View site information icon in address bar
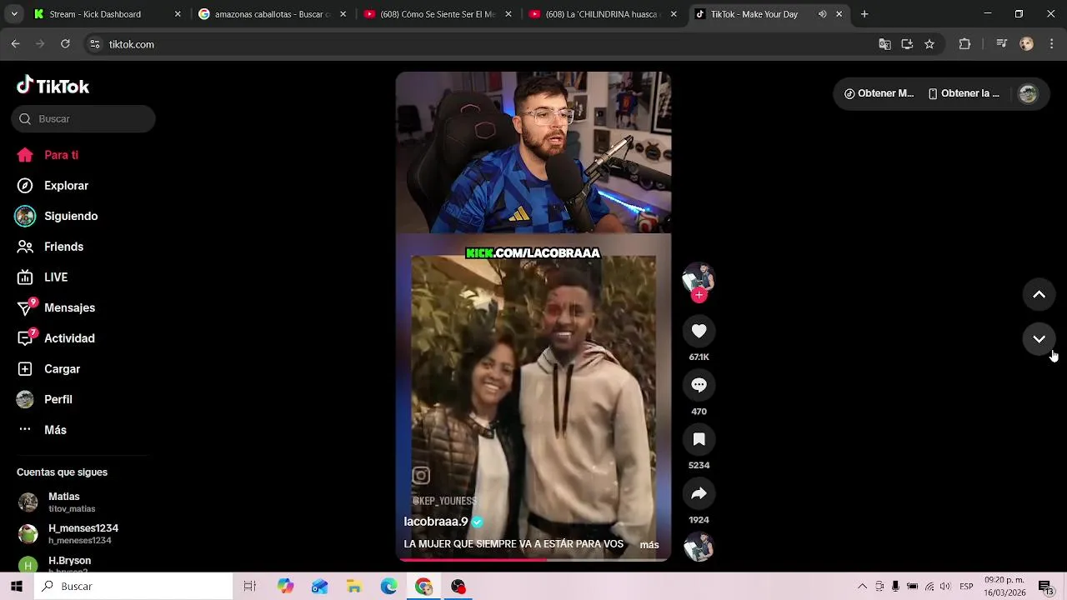Image resolution: width=1067 pixels, height=600 pixels. [95, 44]
